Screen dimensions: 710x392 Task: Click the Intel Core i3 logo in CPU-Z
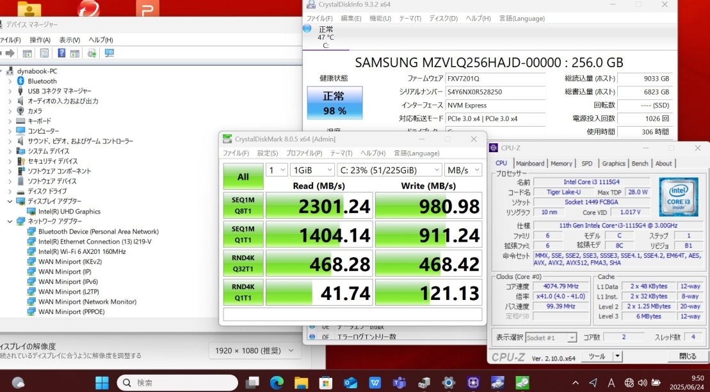point(678,197)
